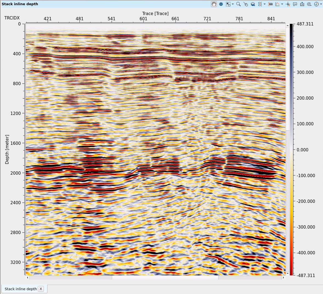Activate the zoom magnifier tool
323x294 pixels.
pos(239,4)
